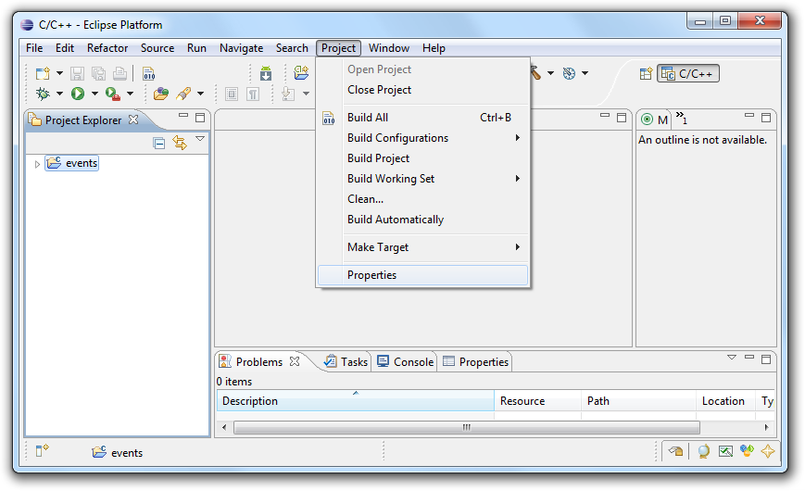Switch to the Console tab
The height and width of the screenshot is (491, 805).
406,362
